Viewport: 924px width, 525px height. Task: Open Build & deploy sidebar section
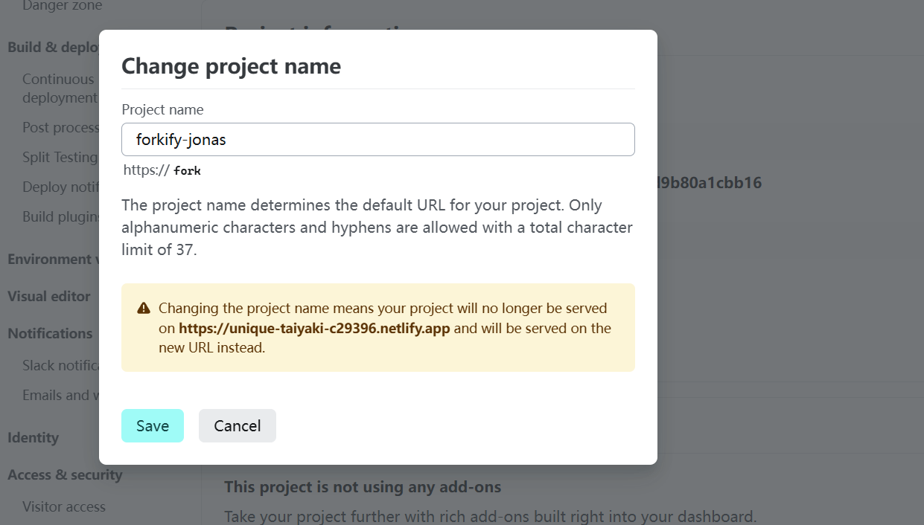click(x=53, y=47)
